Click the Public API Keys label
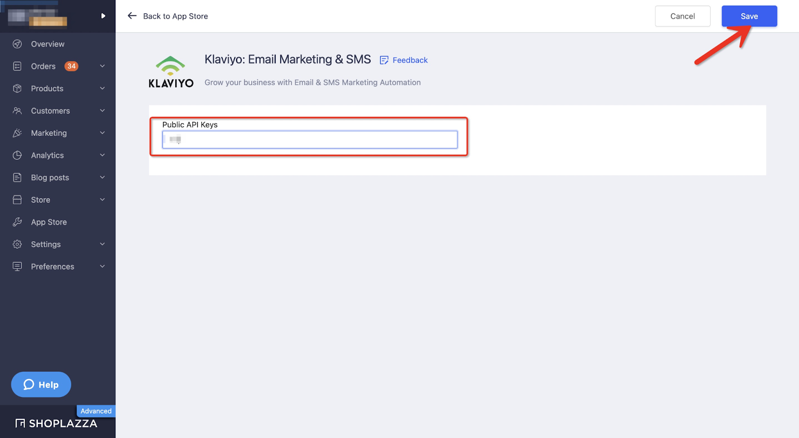 [190, 124]
